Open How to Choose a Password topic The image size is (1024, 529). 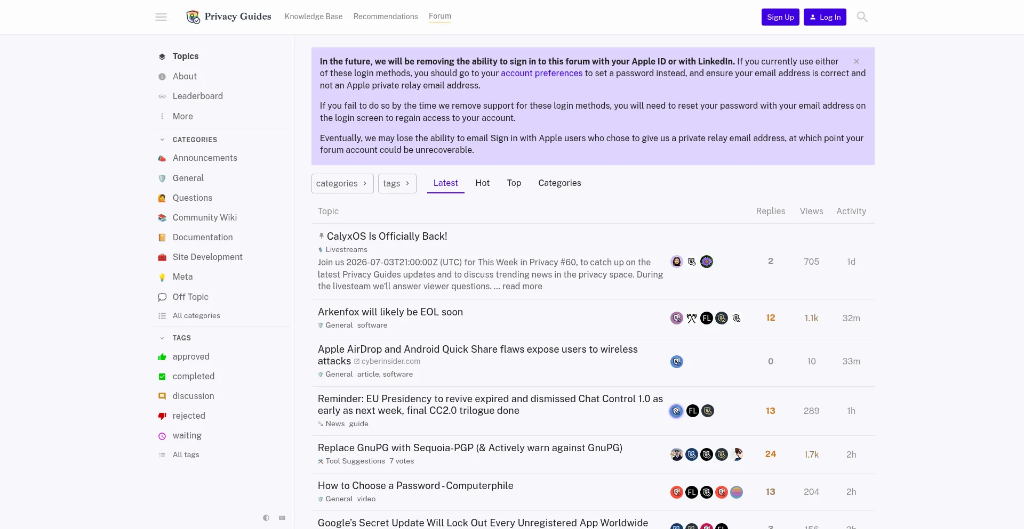(x=415, y=486)
